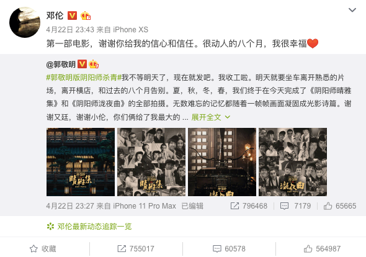Open the @郭敬明 profile link
This screenshot has height=257, width=366.
click(x=61, y=65)
